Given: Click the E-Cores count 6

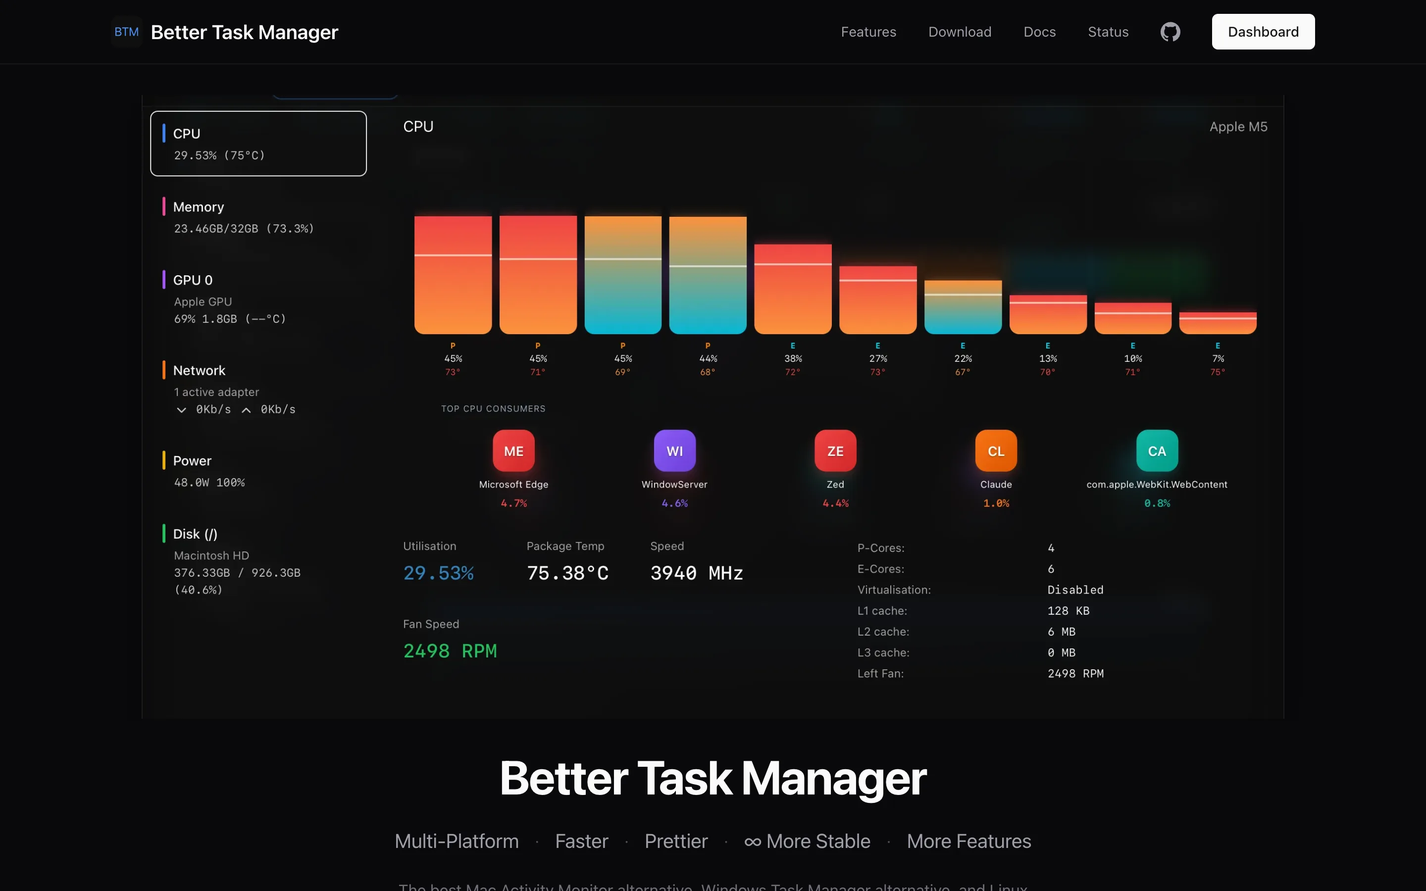Looking at the screenshot, I should tap(1051, 569).
